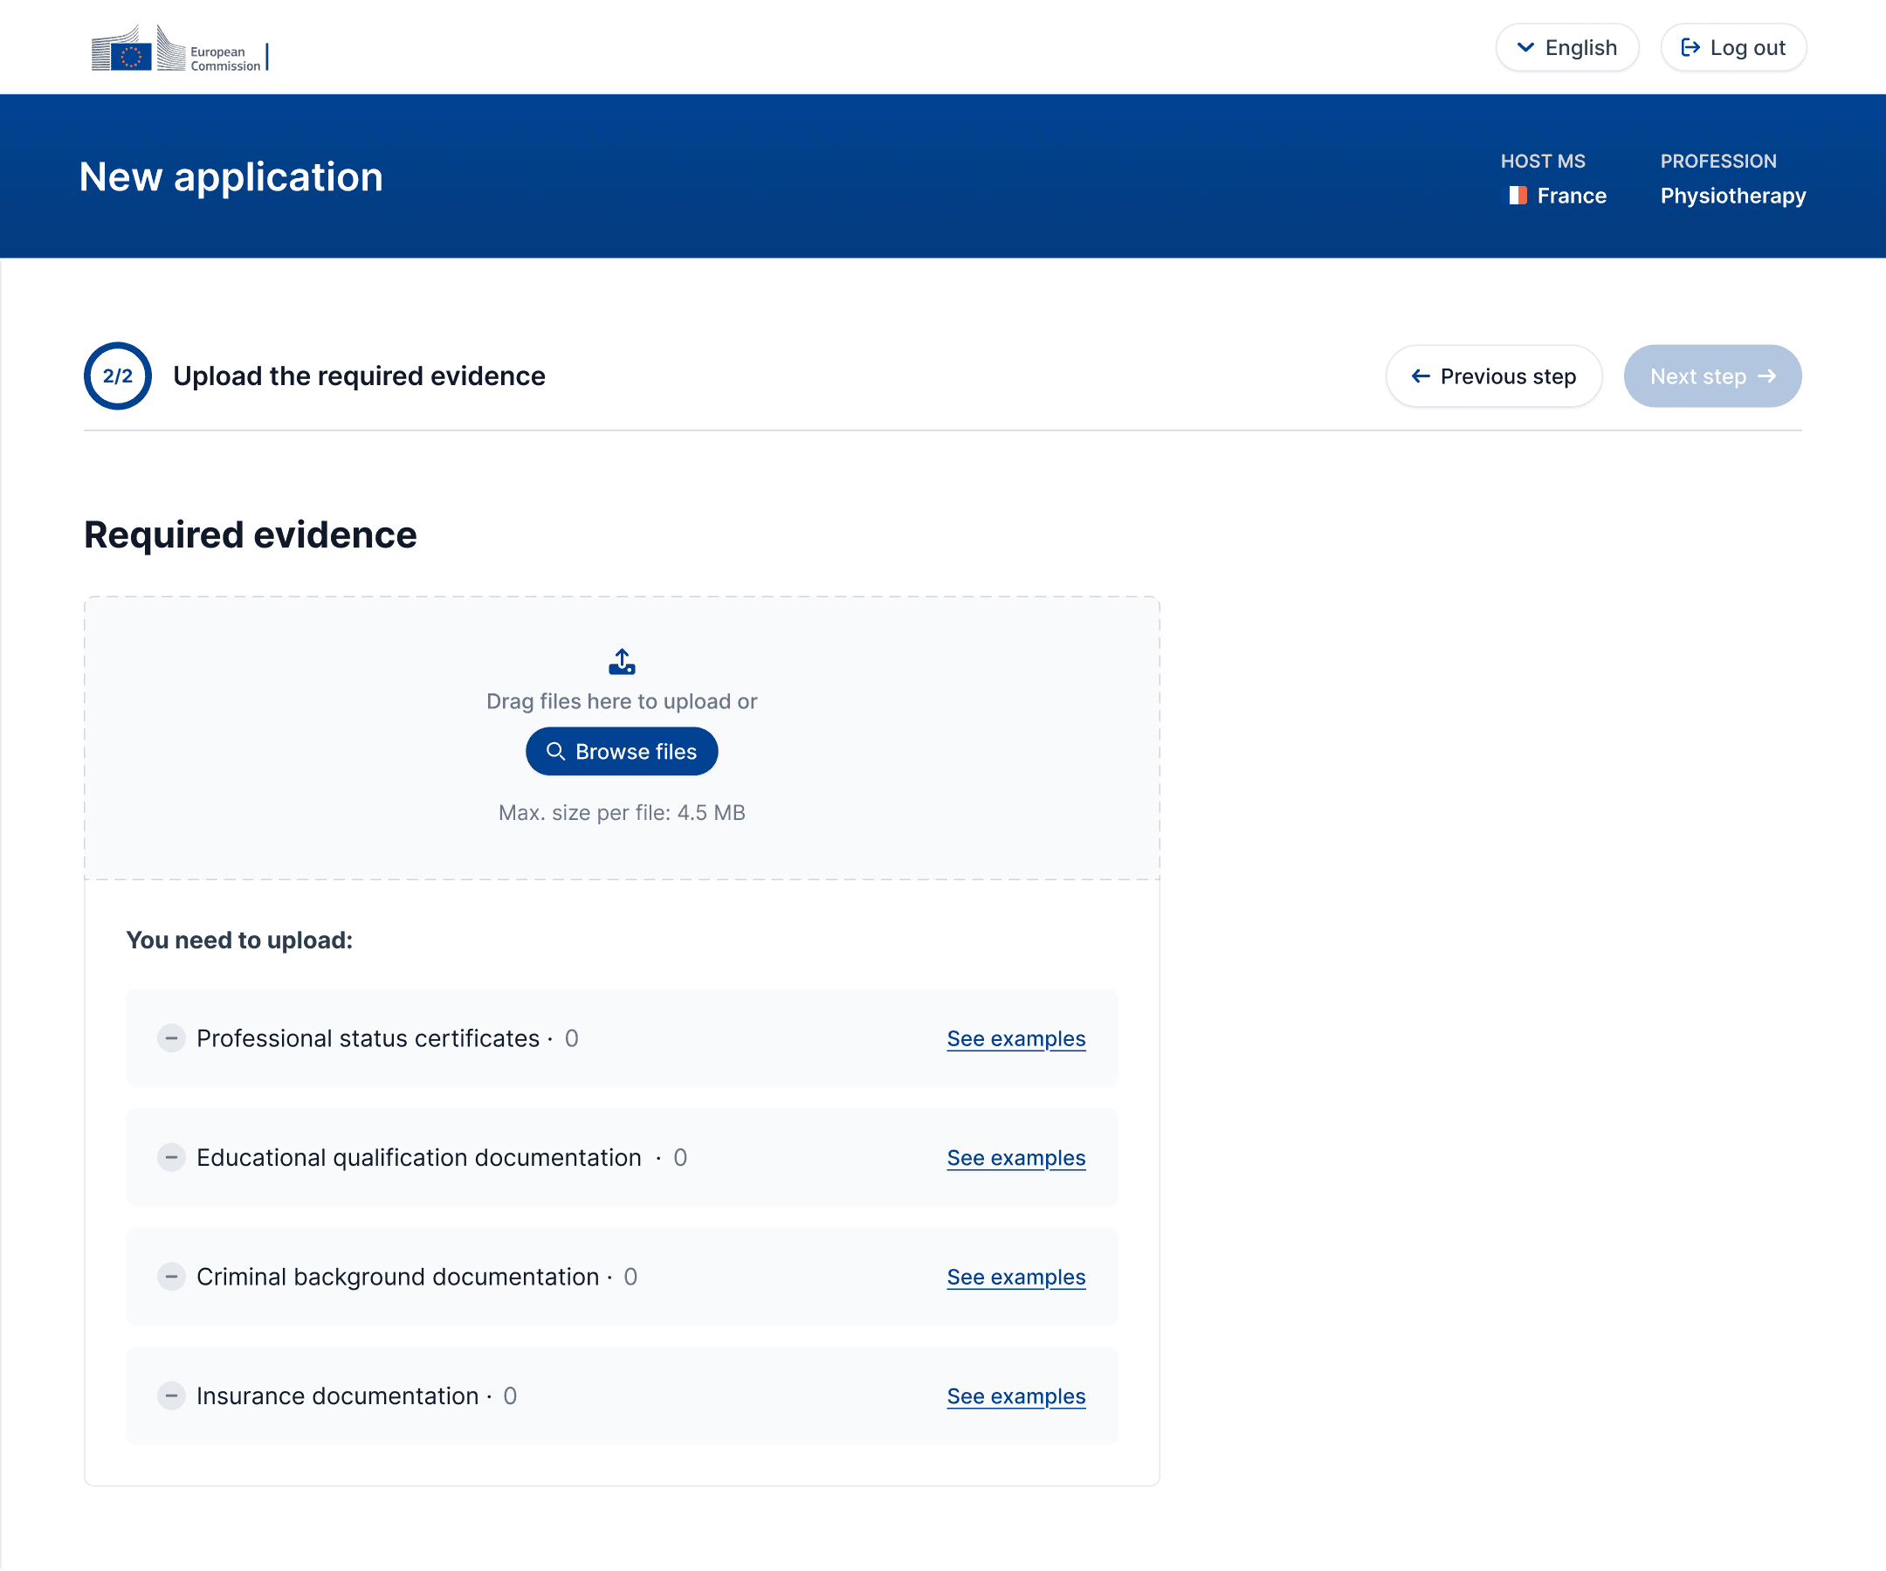This screenshot has height=1571, width=1886.
Task: Collapse the Professional status certificates section
Action: tap(171, 1038)
